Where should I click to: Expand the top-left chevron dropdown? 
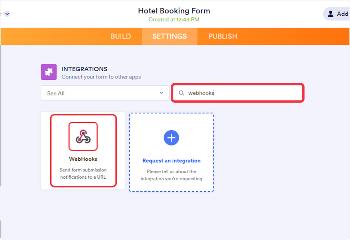7,14
